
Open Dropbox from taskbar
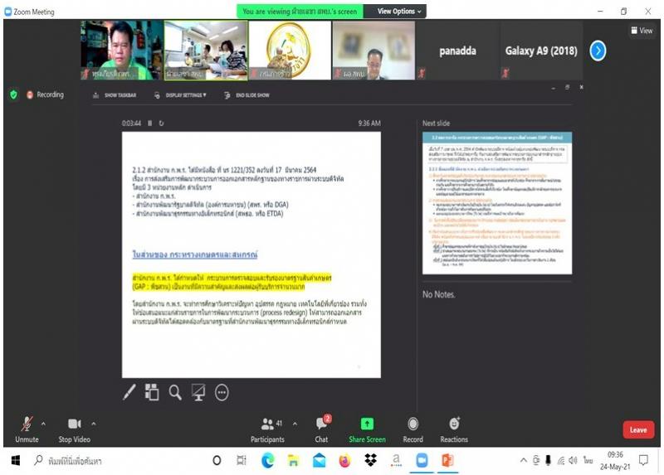pyautogui.click(x=370, y=460)
